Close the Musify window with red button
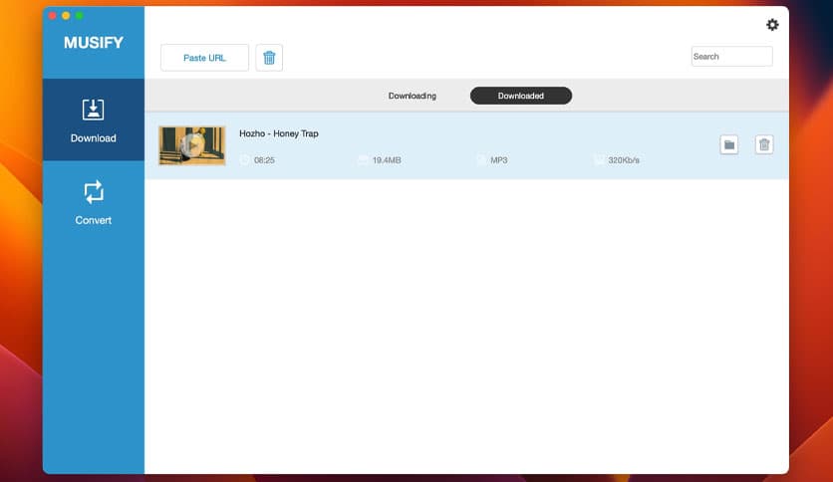This screenshot has width=833, height=482. pyautogui.click(x=53, y=16)
